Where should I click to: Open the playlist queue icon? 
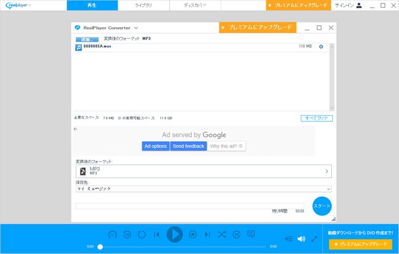pyautogui.click(x=288, y=239)
